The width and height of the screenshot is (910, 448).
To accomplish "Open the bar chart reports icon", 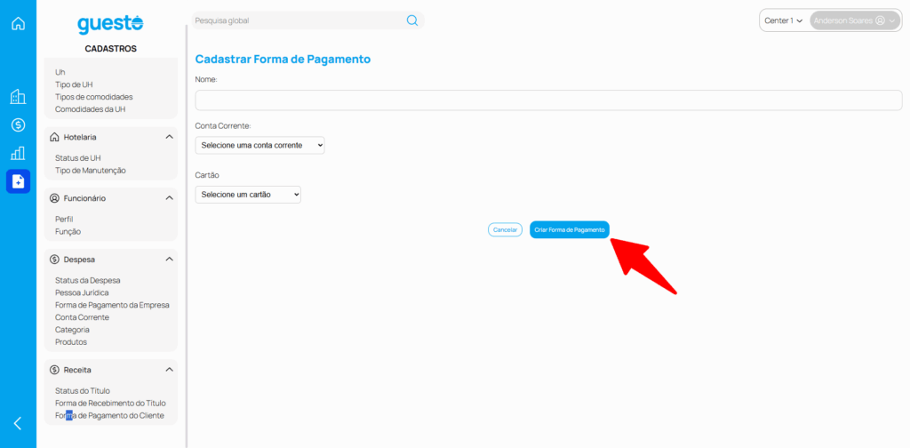I will tap(18, 153).
